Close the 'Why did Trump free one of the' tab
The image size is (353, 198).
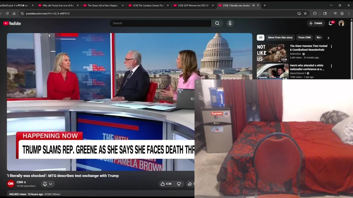click(x=77, y=5)
